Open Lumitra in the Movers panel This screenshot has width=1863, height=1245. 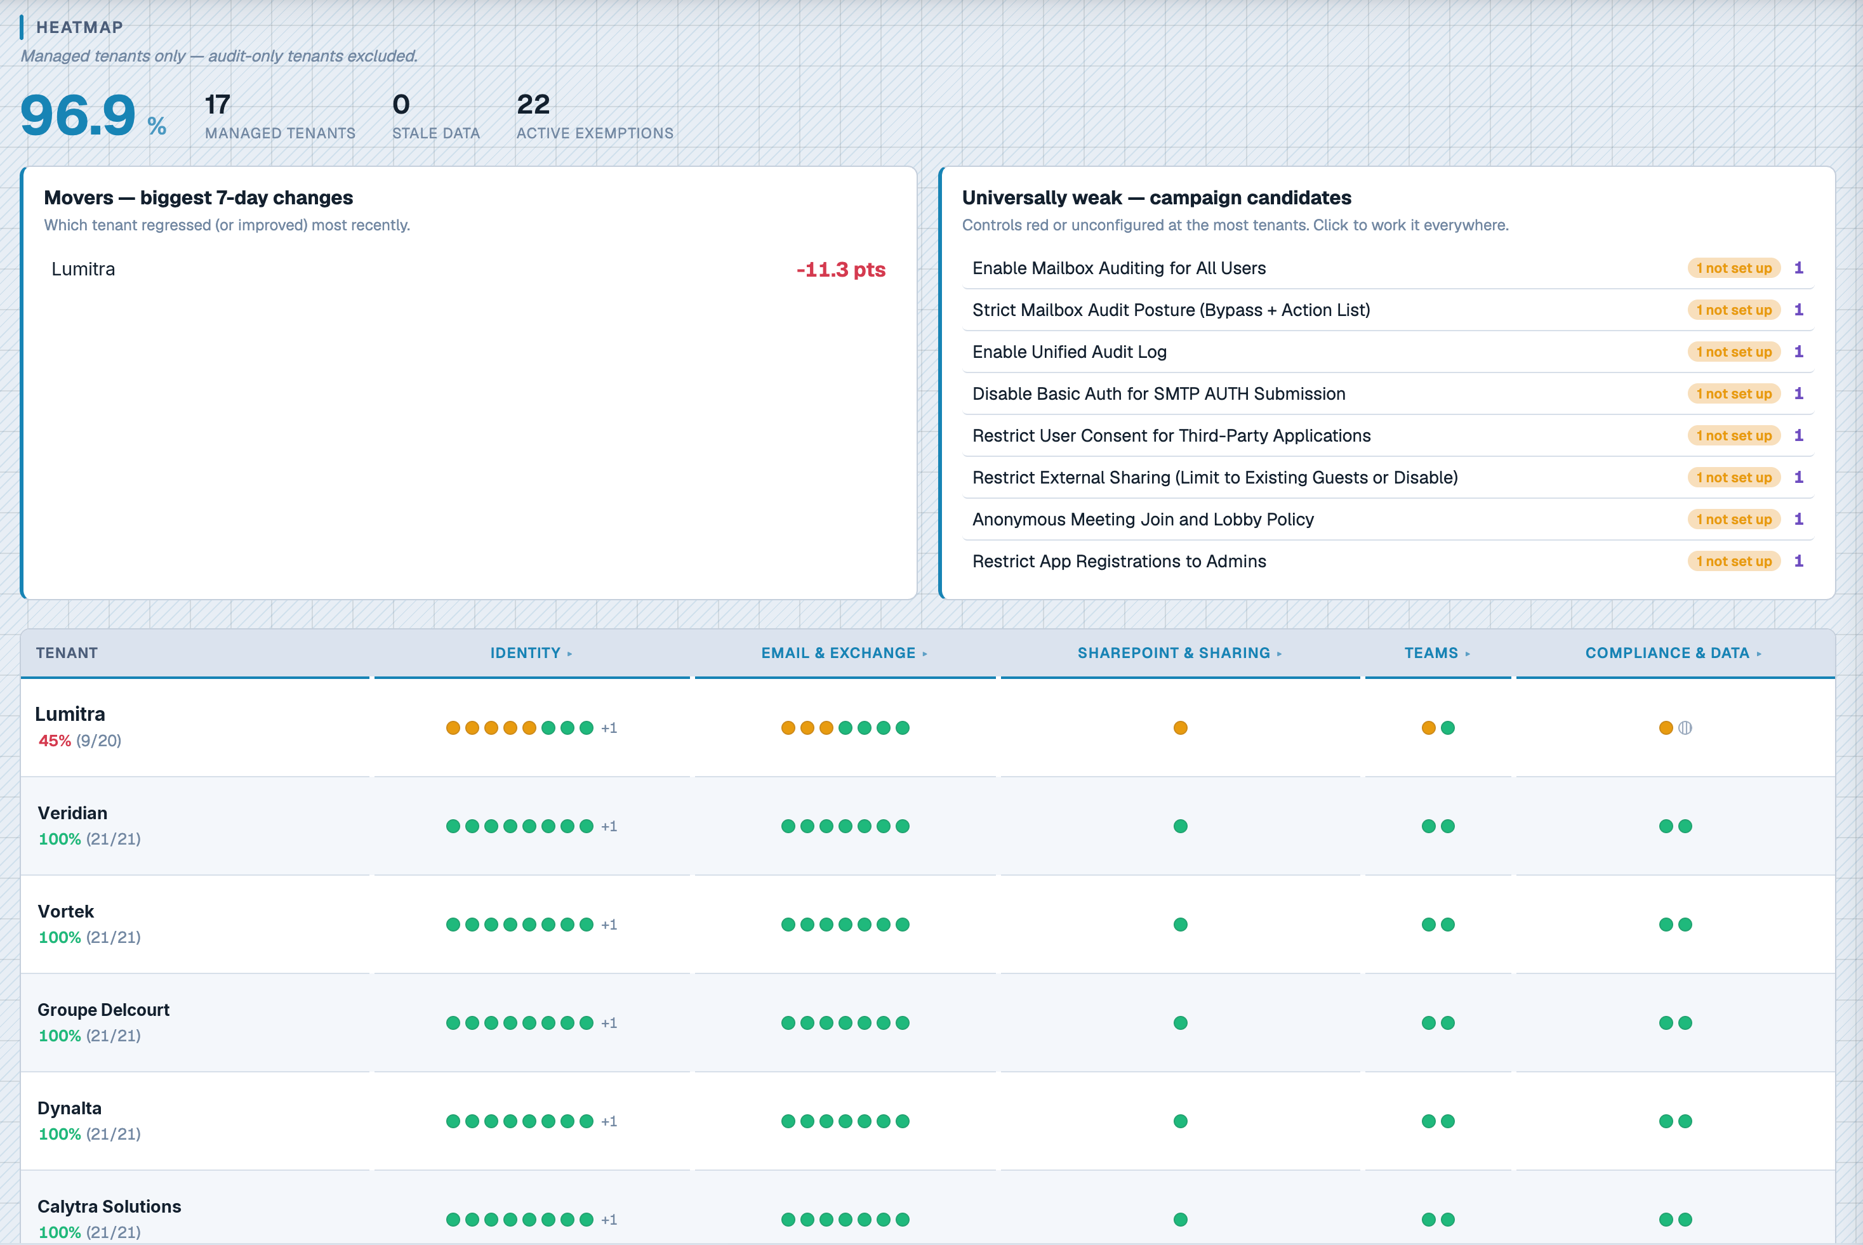coord(468,269)
